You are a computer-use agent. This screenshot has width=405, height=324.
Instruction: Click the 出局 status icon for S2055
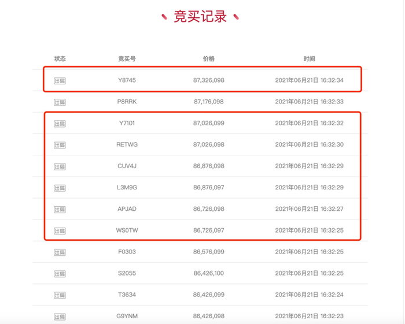click(x=60, y=273)
